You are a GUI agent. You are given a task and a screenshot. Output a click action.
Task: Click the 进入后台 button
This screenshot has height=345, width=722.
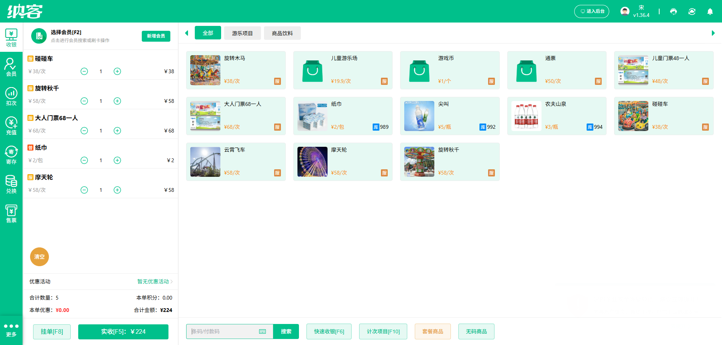(x=592, y=11)
